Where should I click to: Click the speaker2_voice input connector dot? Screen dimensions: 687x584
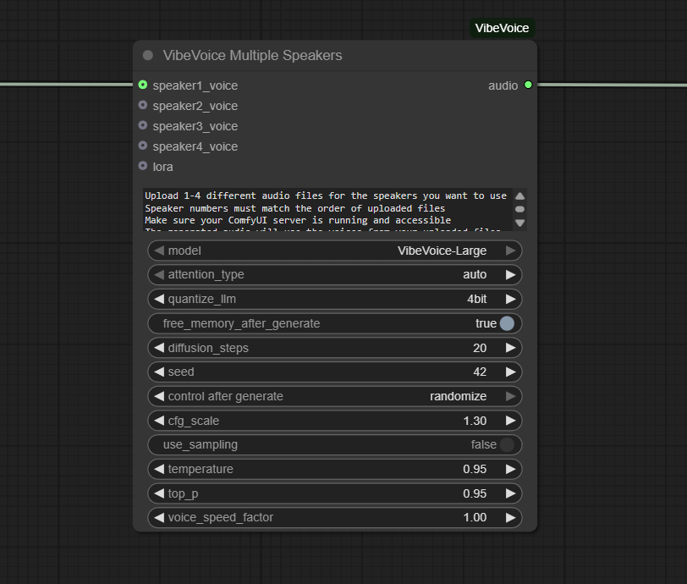tap(143, 106)
